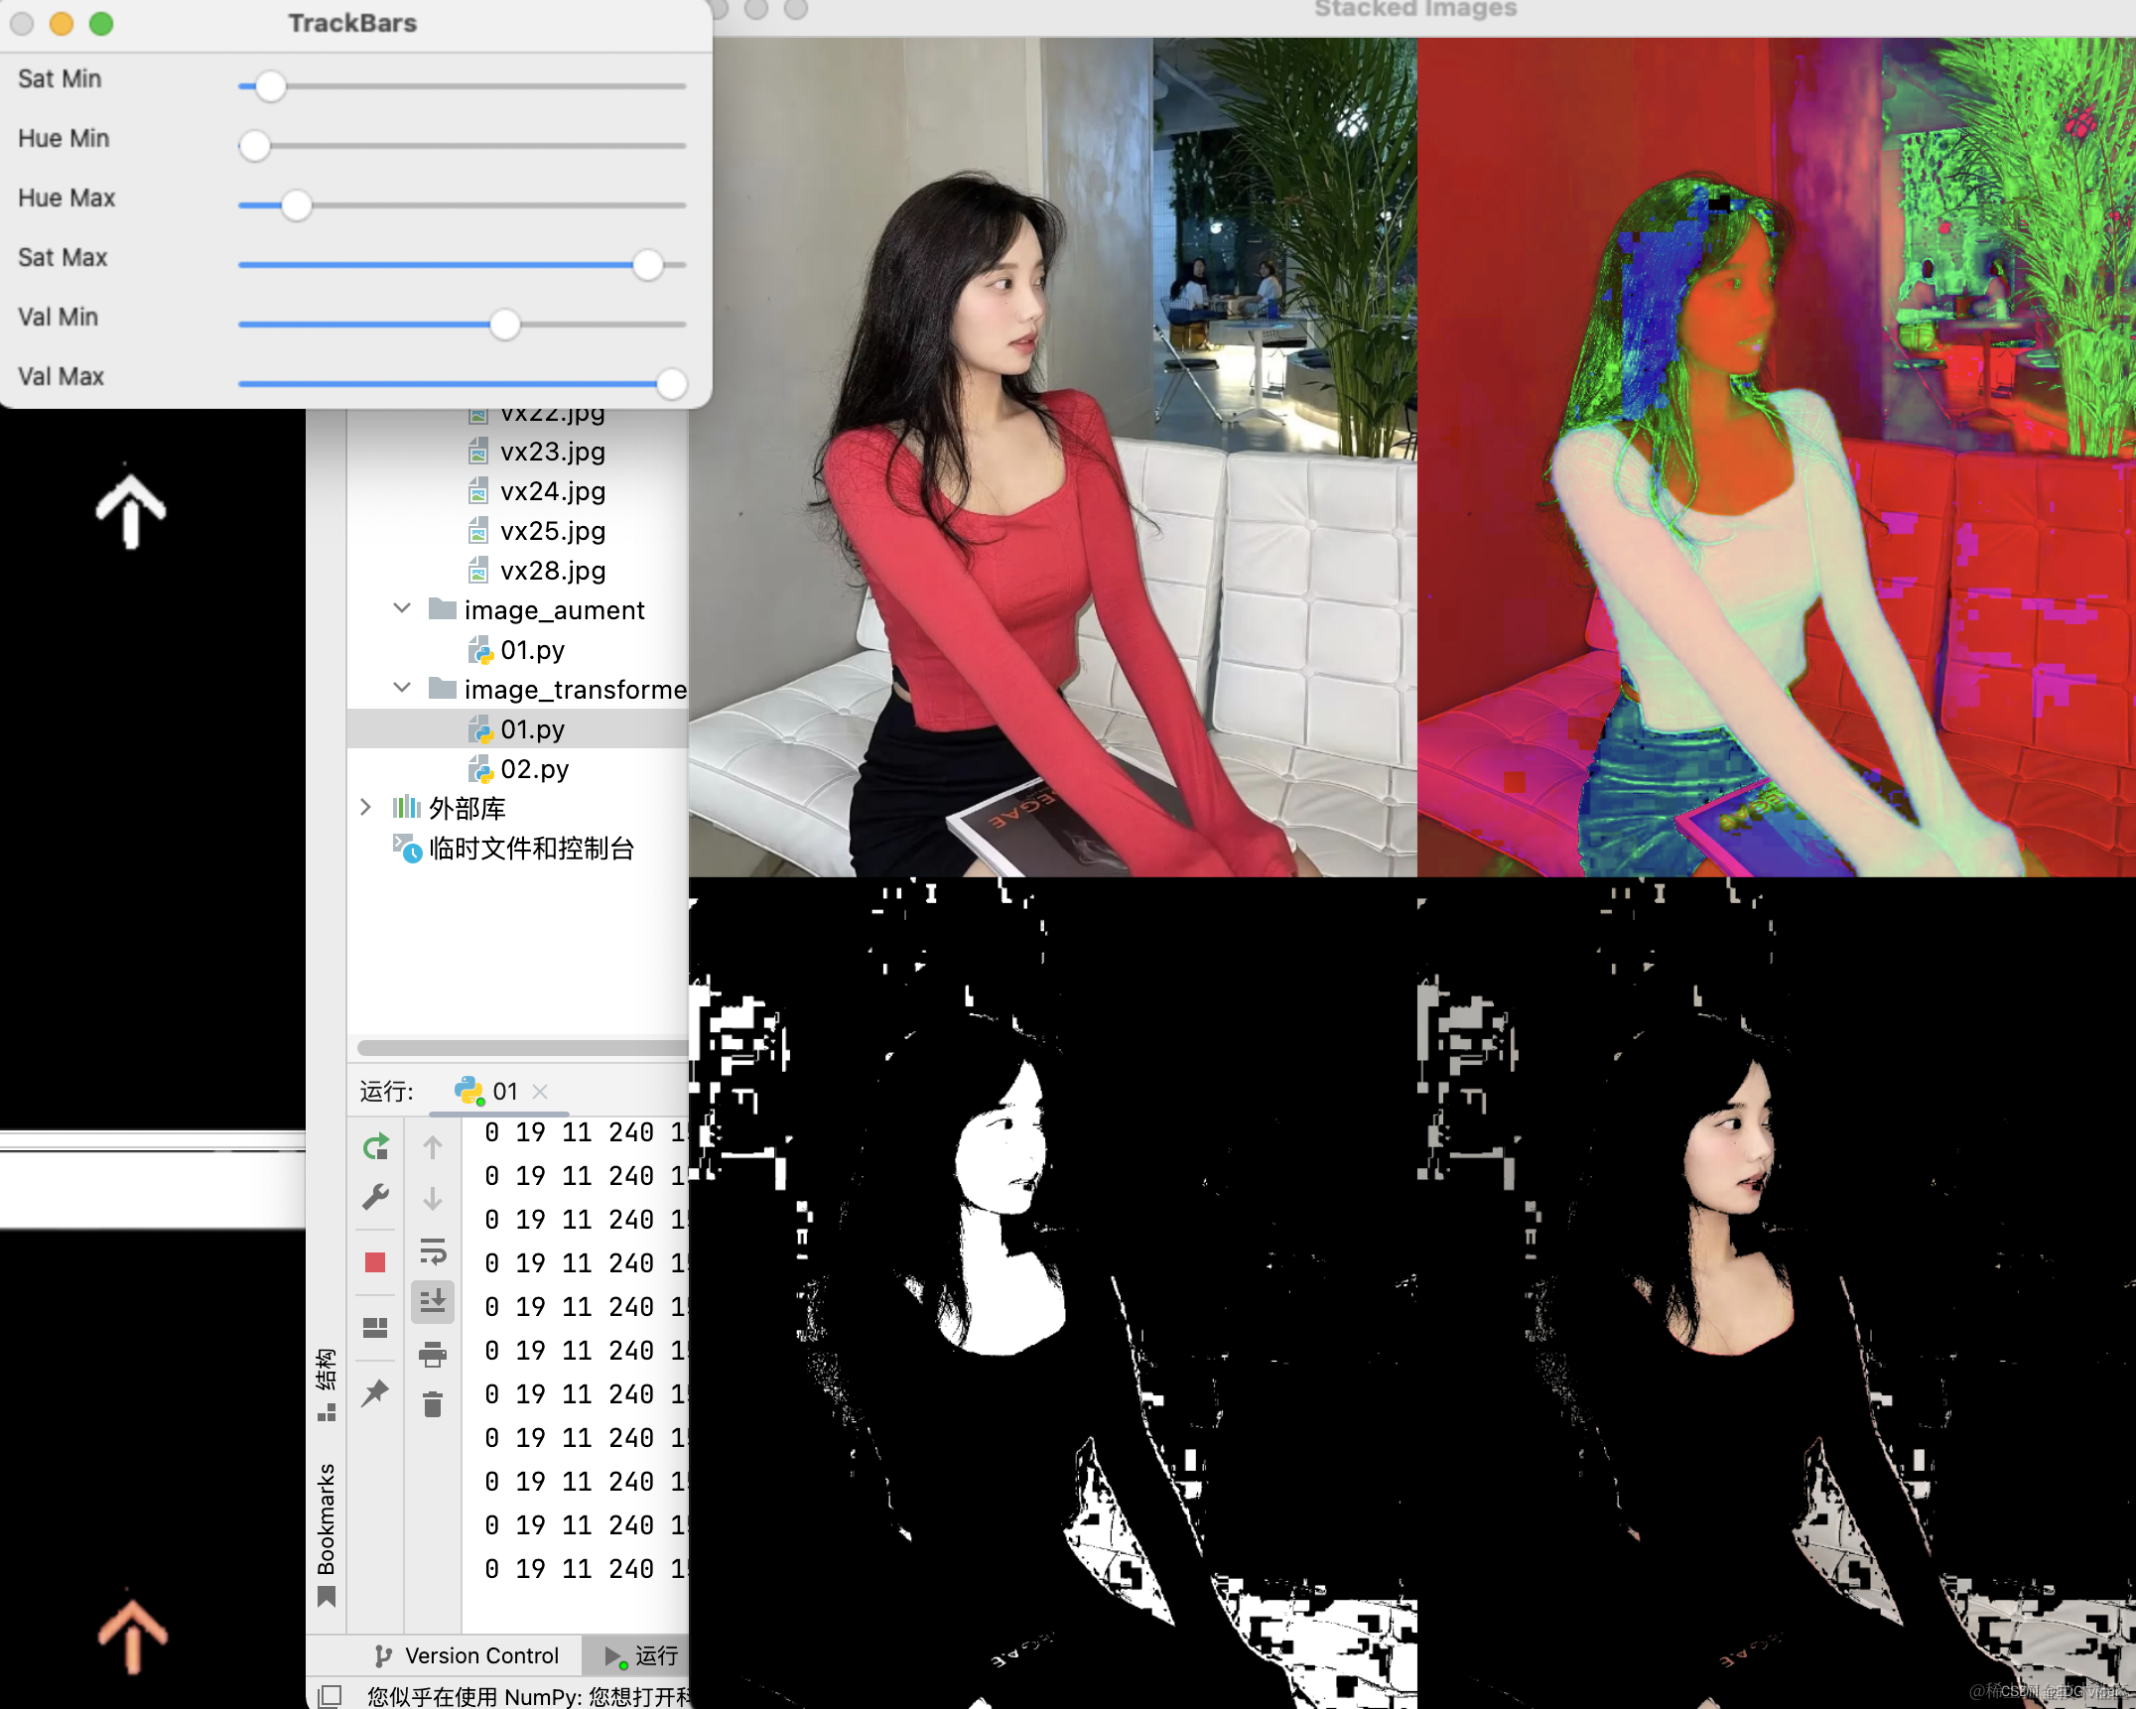Expand the 外部库 external libraries node

pos(365,808)
